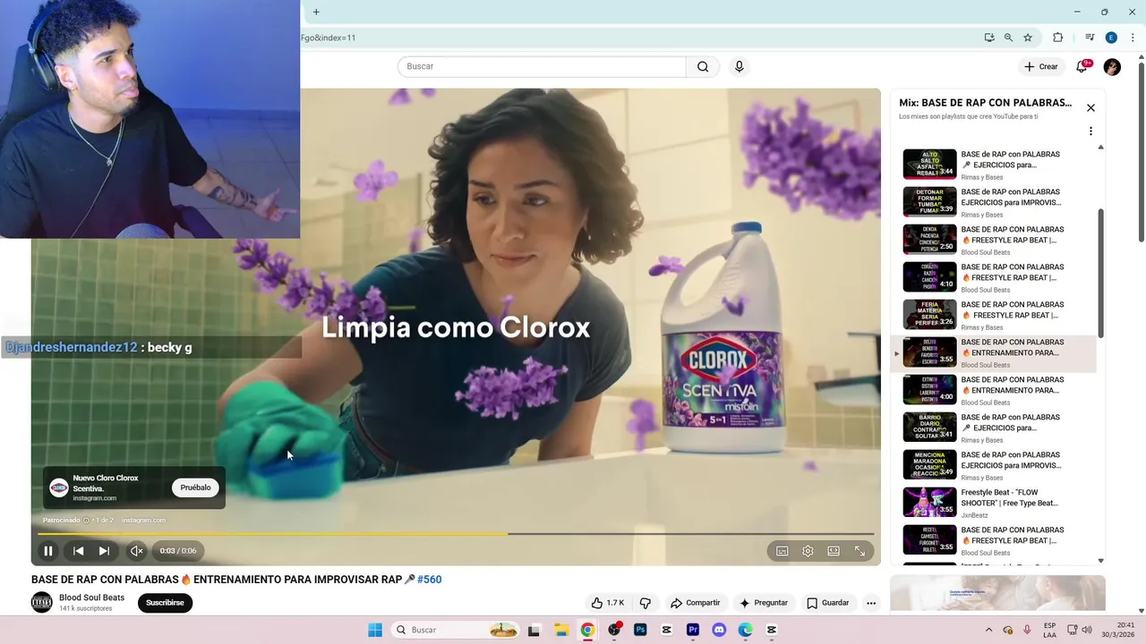Viewport: 1146px width, 644px height.
Task: Open Freestyle Beat "FLOW SHOOTER" video title
Action: [1009, 497]
